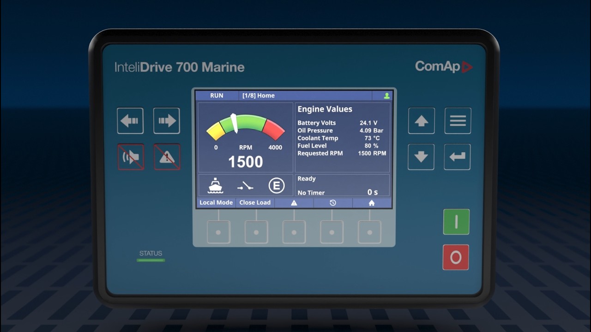
Task: Select the Local Mode screen label
Action: [216, 202]
